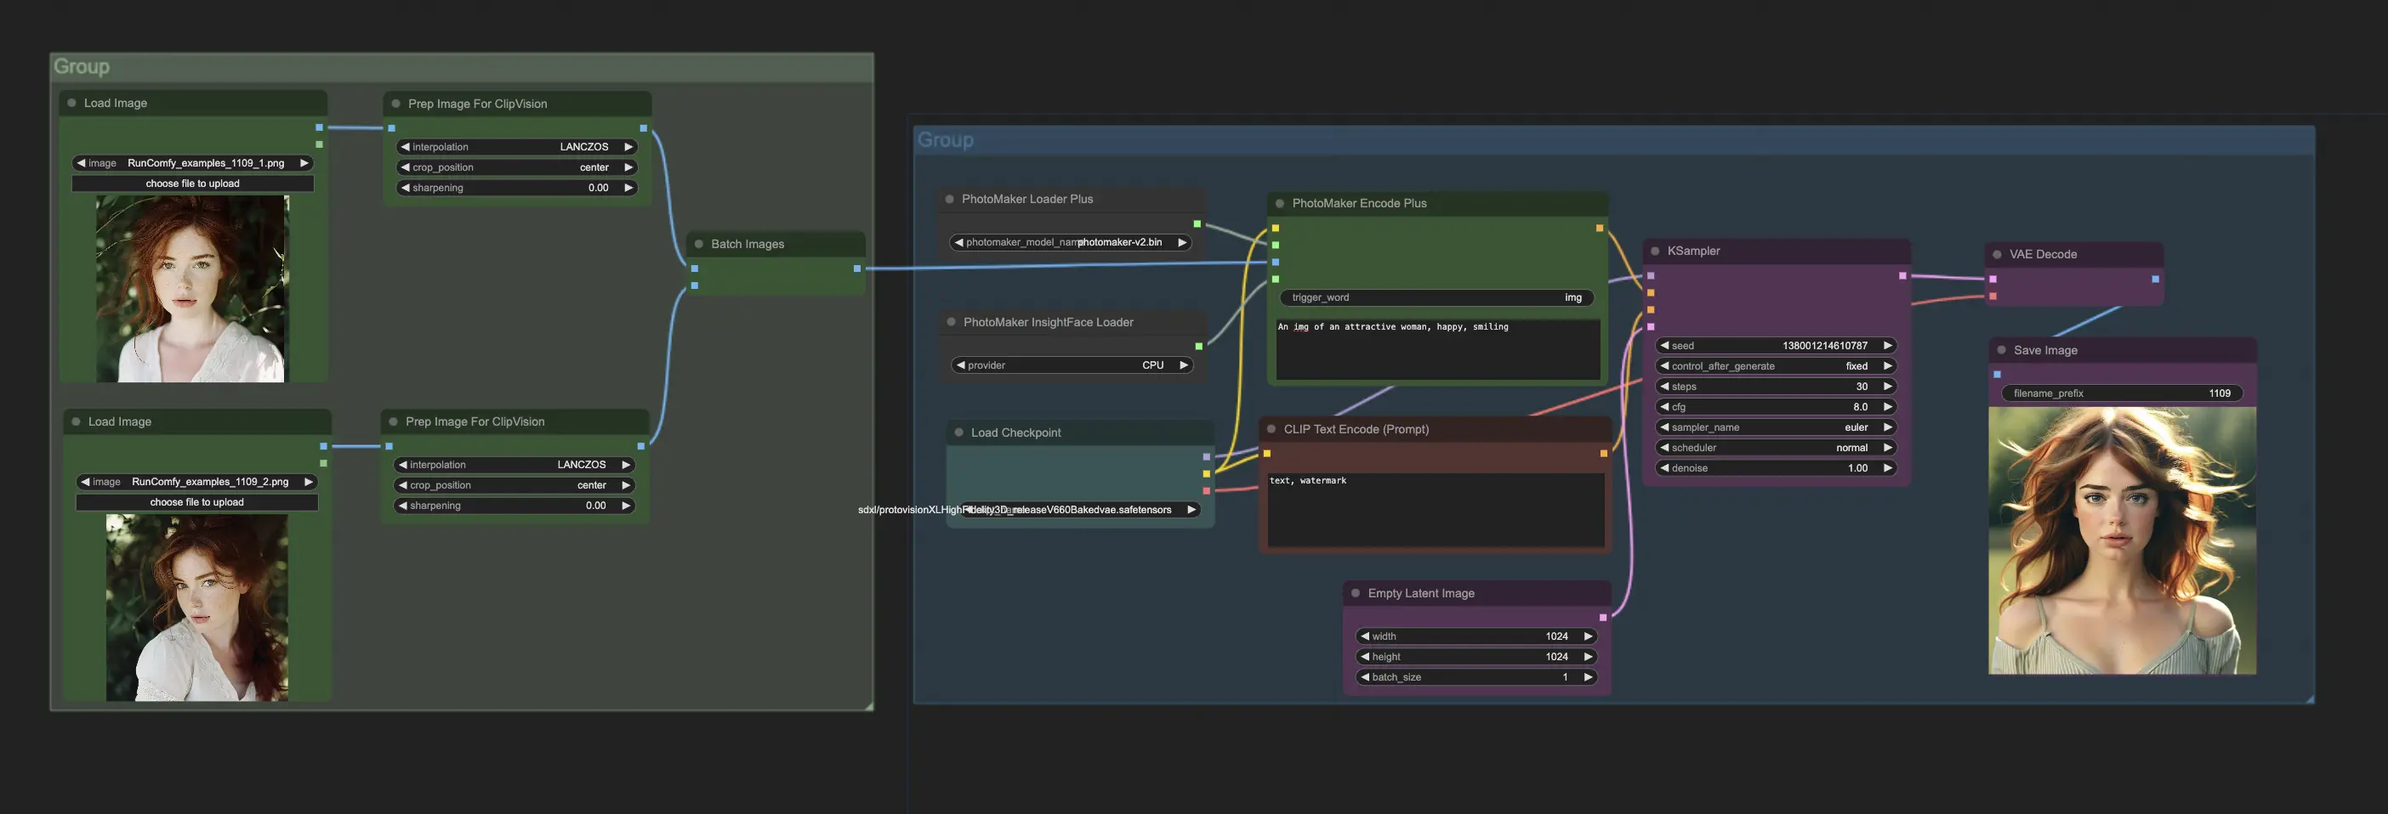Click the VAE Decode IMAGE output socket
The image size is (2388, 814).
tap(2155, 279)
